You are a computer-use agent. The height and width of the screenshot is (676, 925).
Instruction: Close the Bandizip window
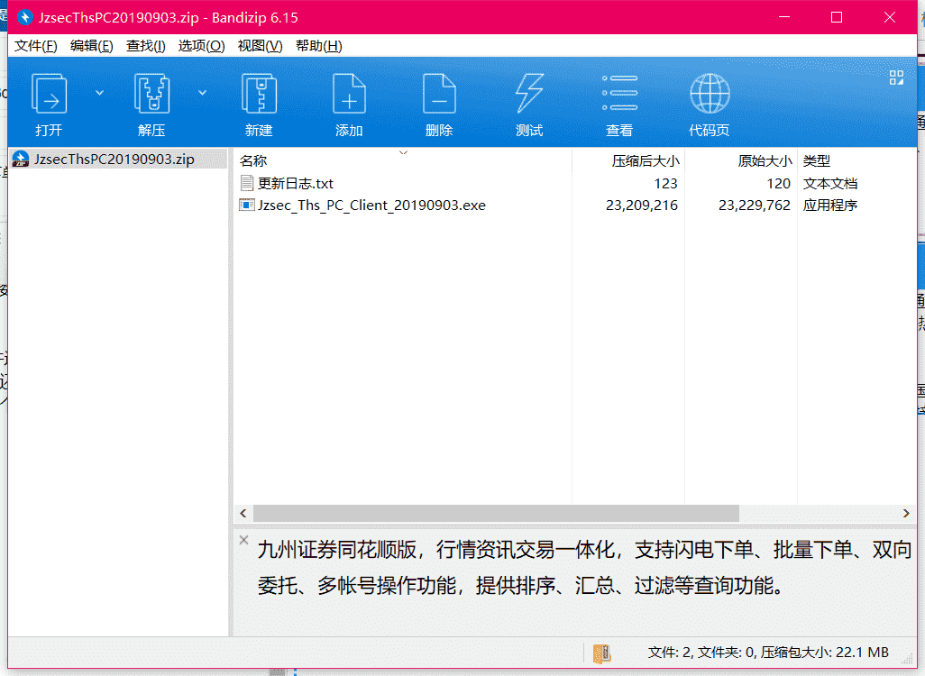click(x=890, y=17)
